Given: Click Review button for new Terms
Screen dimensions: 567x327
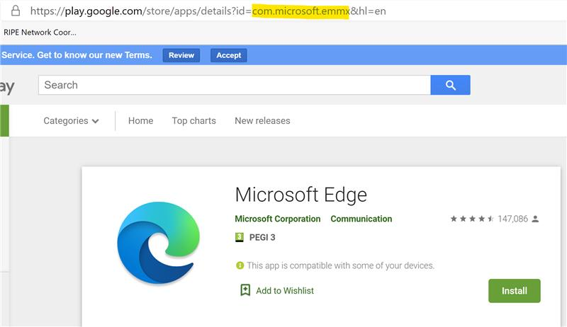Looking at the screenshot, I should click(x=181, y=55).
